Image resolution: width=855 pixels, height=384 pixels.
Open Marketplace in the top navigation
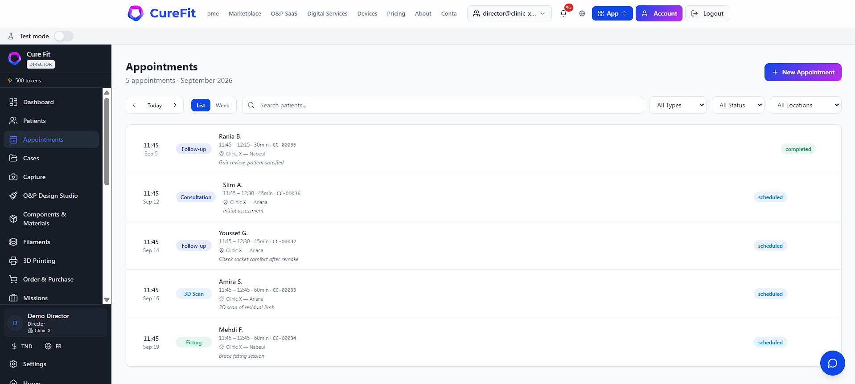coord(245,13)
